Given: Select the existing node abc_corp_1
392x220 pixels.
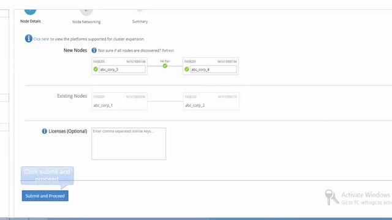Looking at the screenshot, I should pos(119,101).
